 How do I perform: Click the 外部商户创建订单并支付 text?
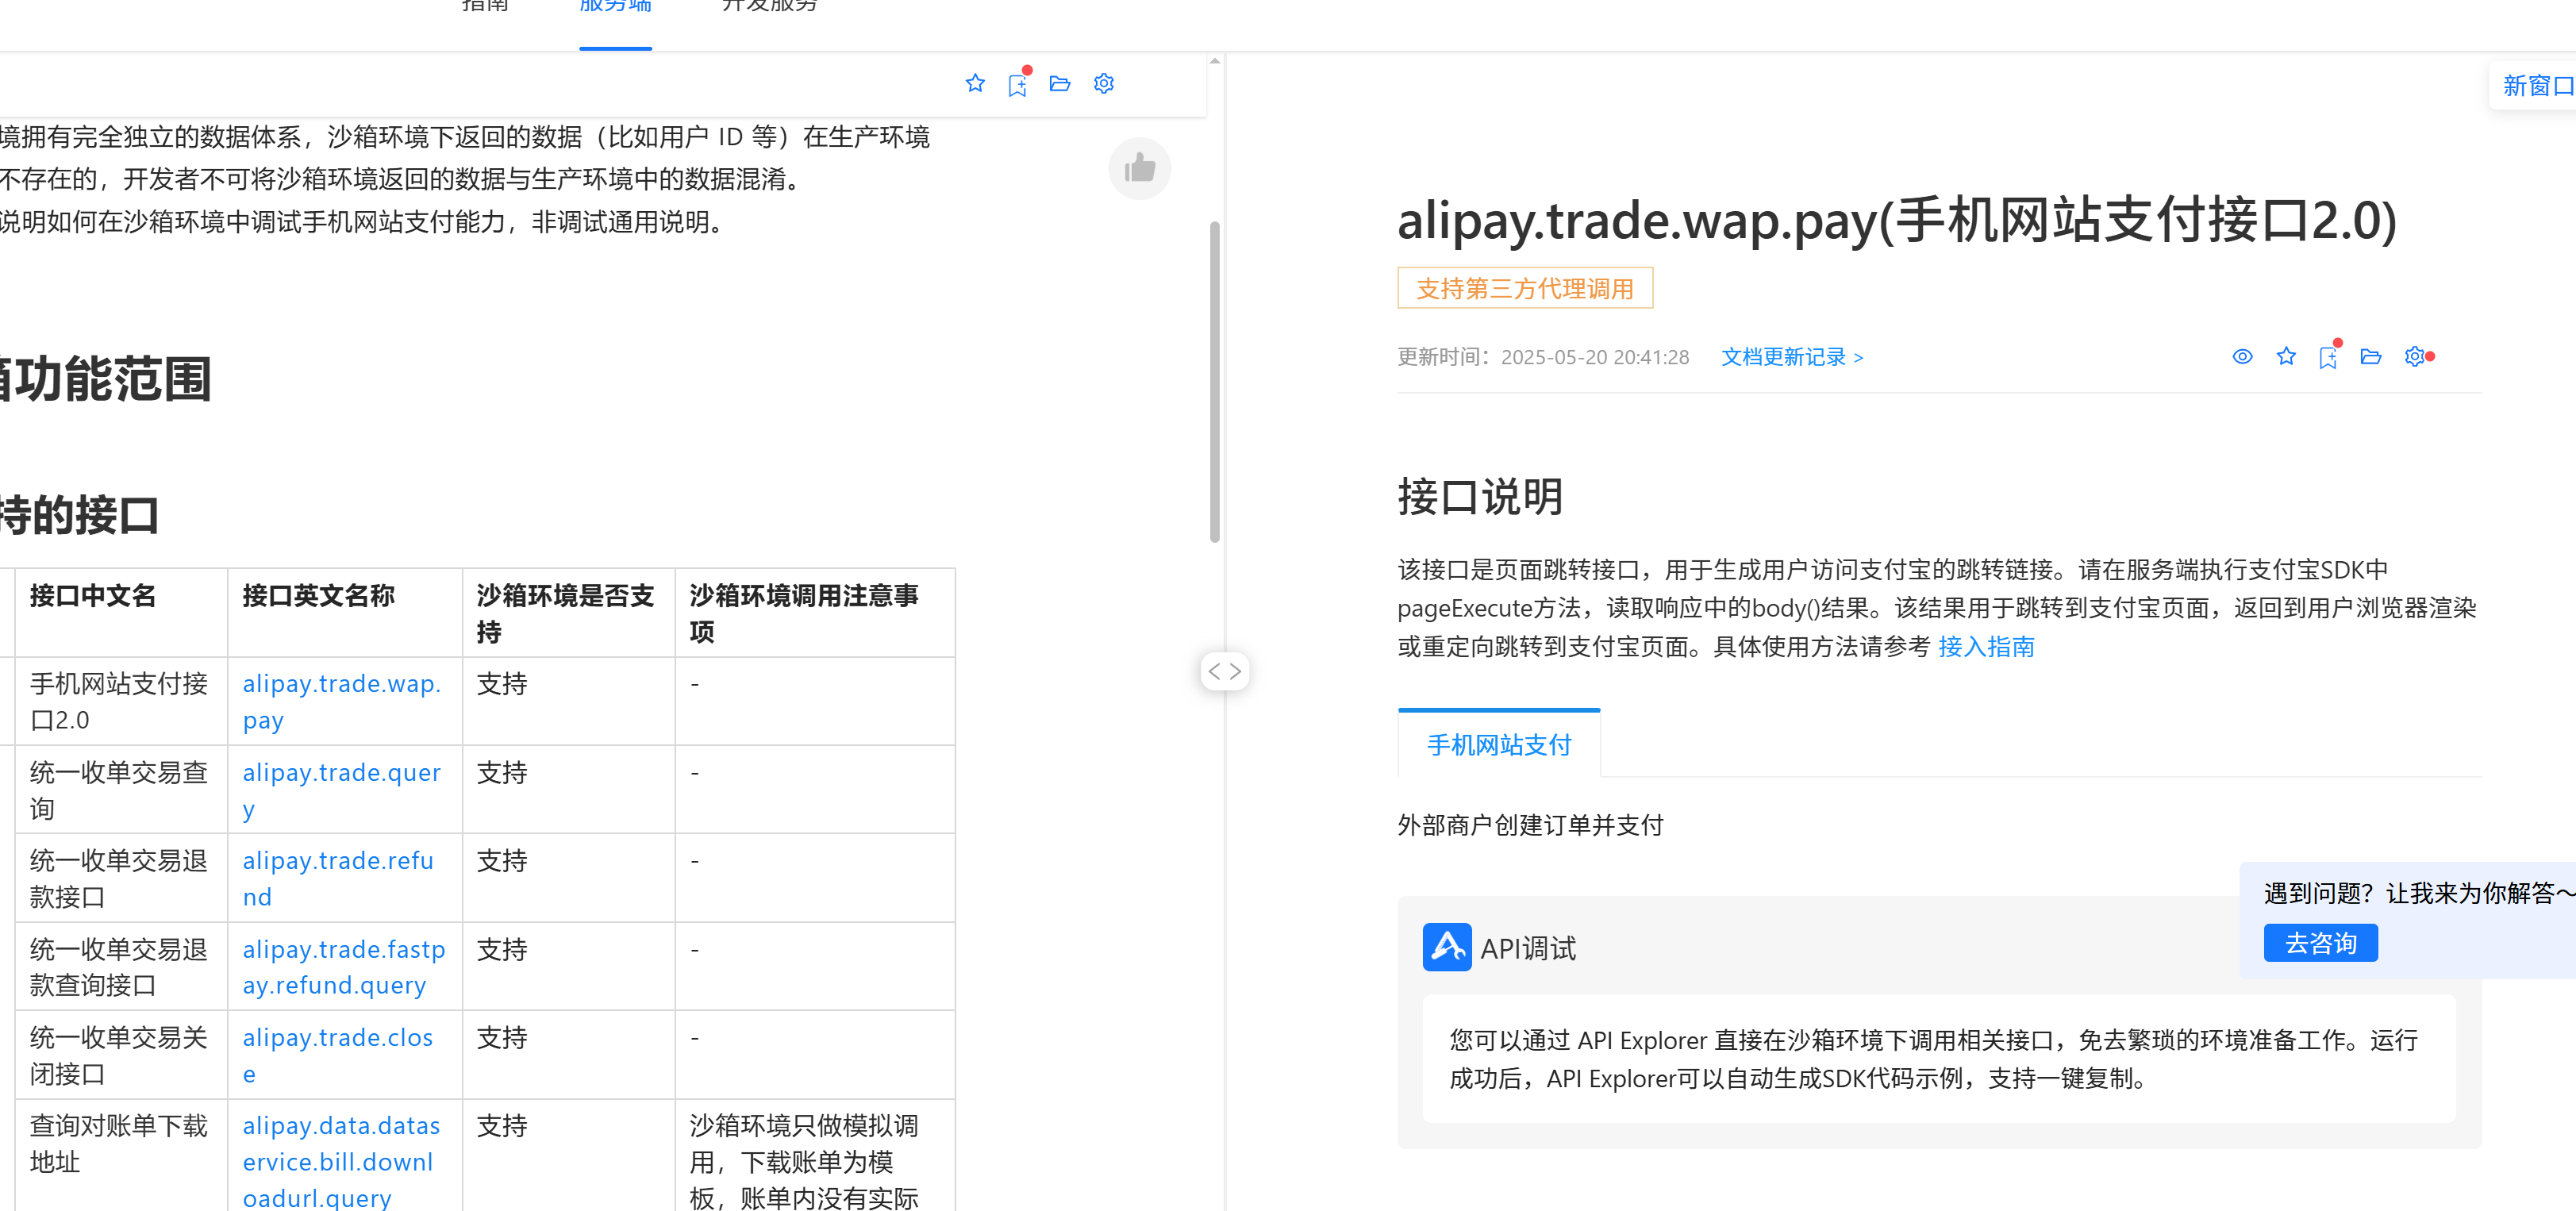point(1530,825)
